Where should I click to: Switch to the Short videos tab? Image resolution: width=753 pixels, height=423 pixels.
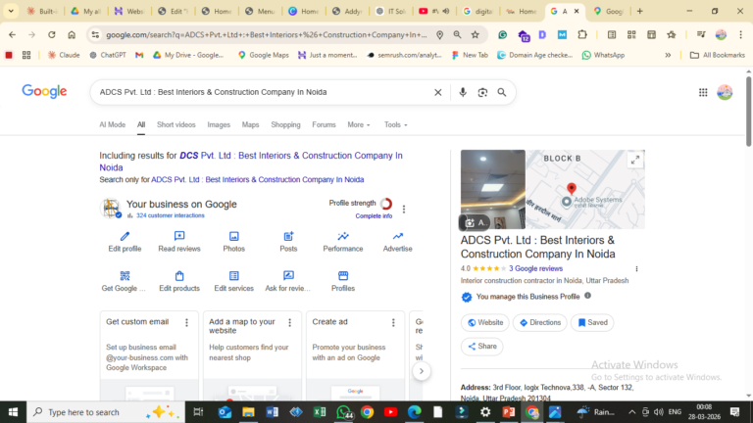[176, 125]
